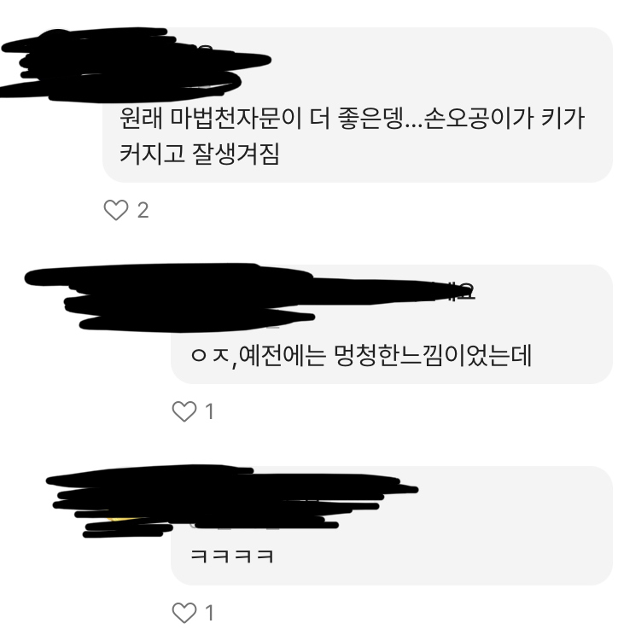
Task: Tap the heart under the ㅋㅋㅋㅋ reply
Action: pos(184,612)
